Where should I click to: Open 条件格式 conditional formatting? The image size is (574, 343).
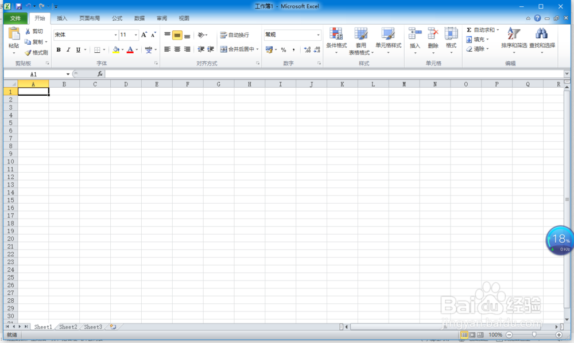pyautogui.click(x=336, y=40)
